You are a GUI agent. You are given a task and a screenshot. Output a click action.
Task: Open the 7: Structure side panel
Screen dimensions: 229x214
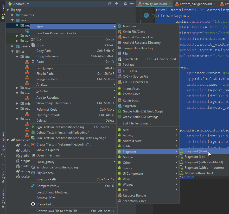[x=3, y=173]
